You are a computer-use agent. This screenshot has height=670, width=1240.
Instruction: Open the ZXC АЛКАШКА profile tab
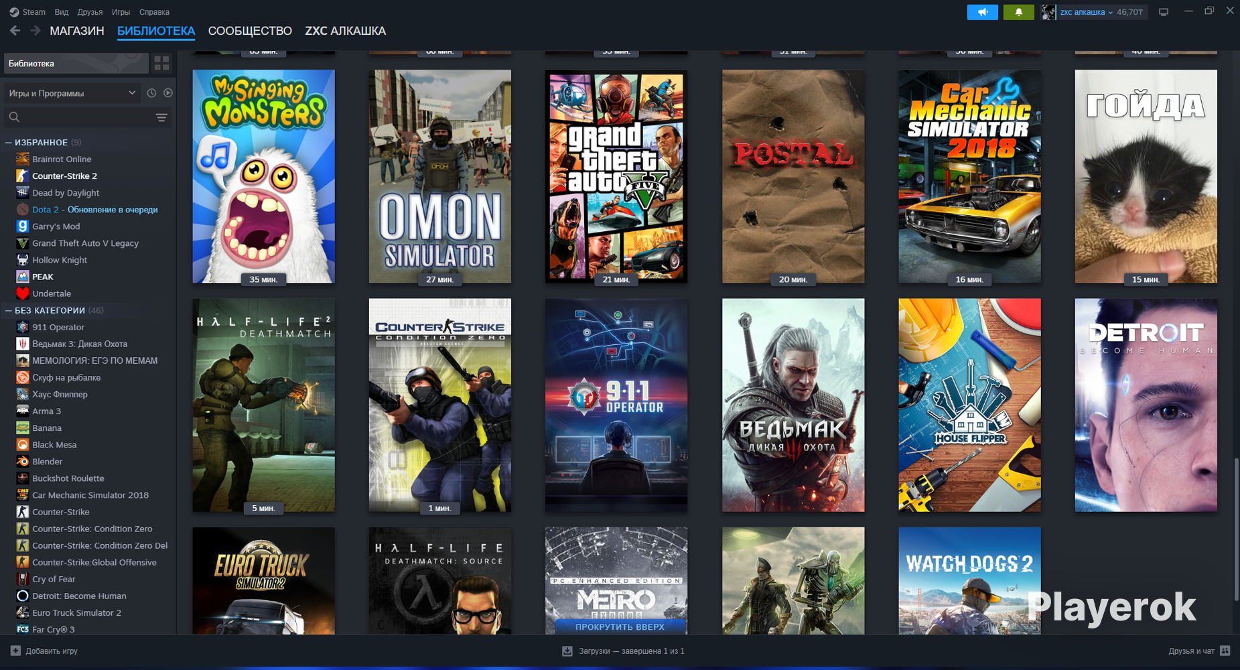click(x=346, y=31)
